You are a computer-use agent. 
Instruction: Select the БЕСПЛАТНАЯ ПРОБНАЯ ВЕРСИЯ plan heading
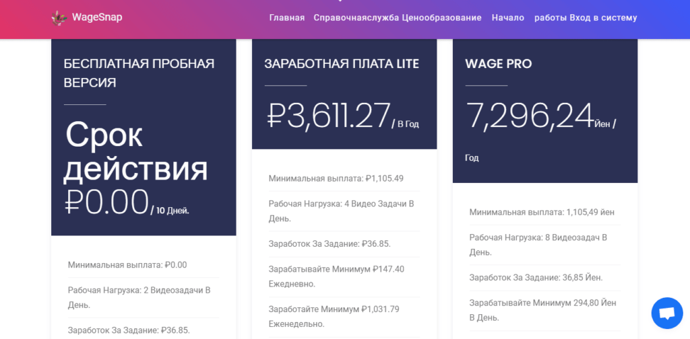[139, 73]
